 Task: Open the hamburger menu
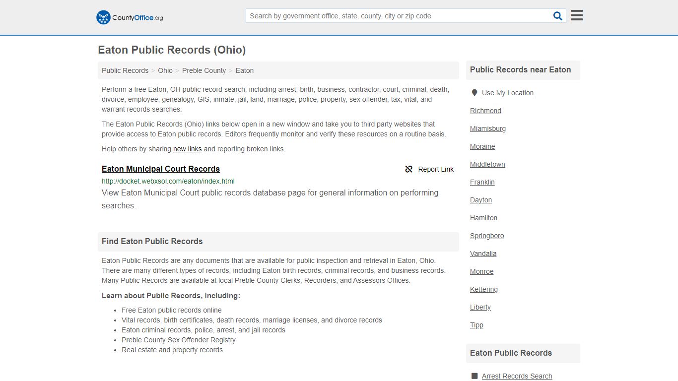point(577,15)
